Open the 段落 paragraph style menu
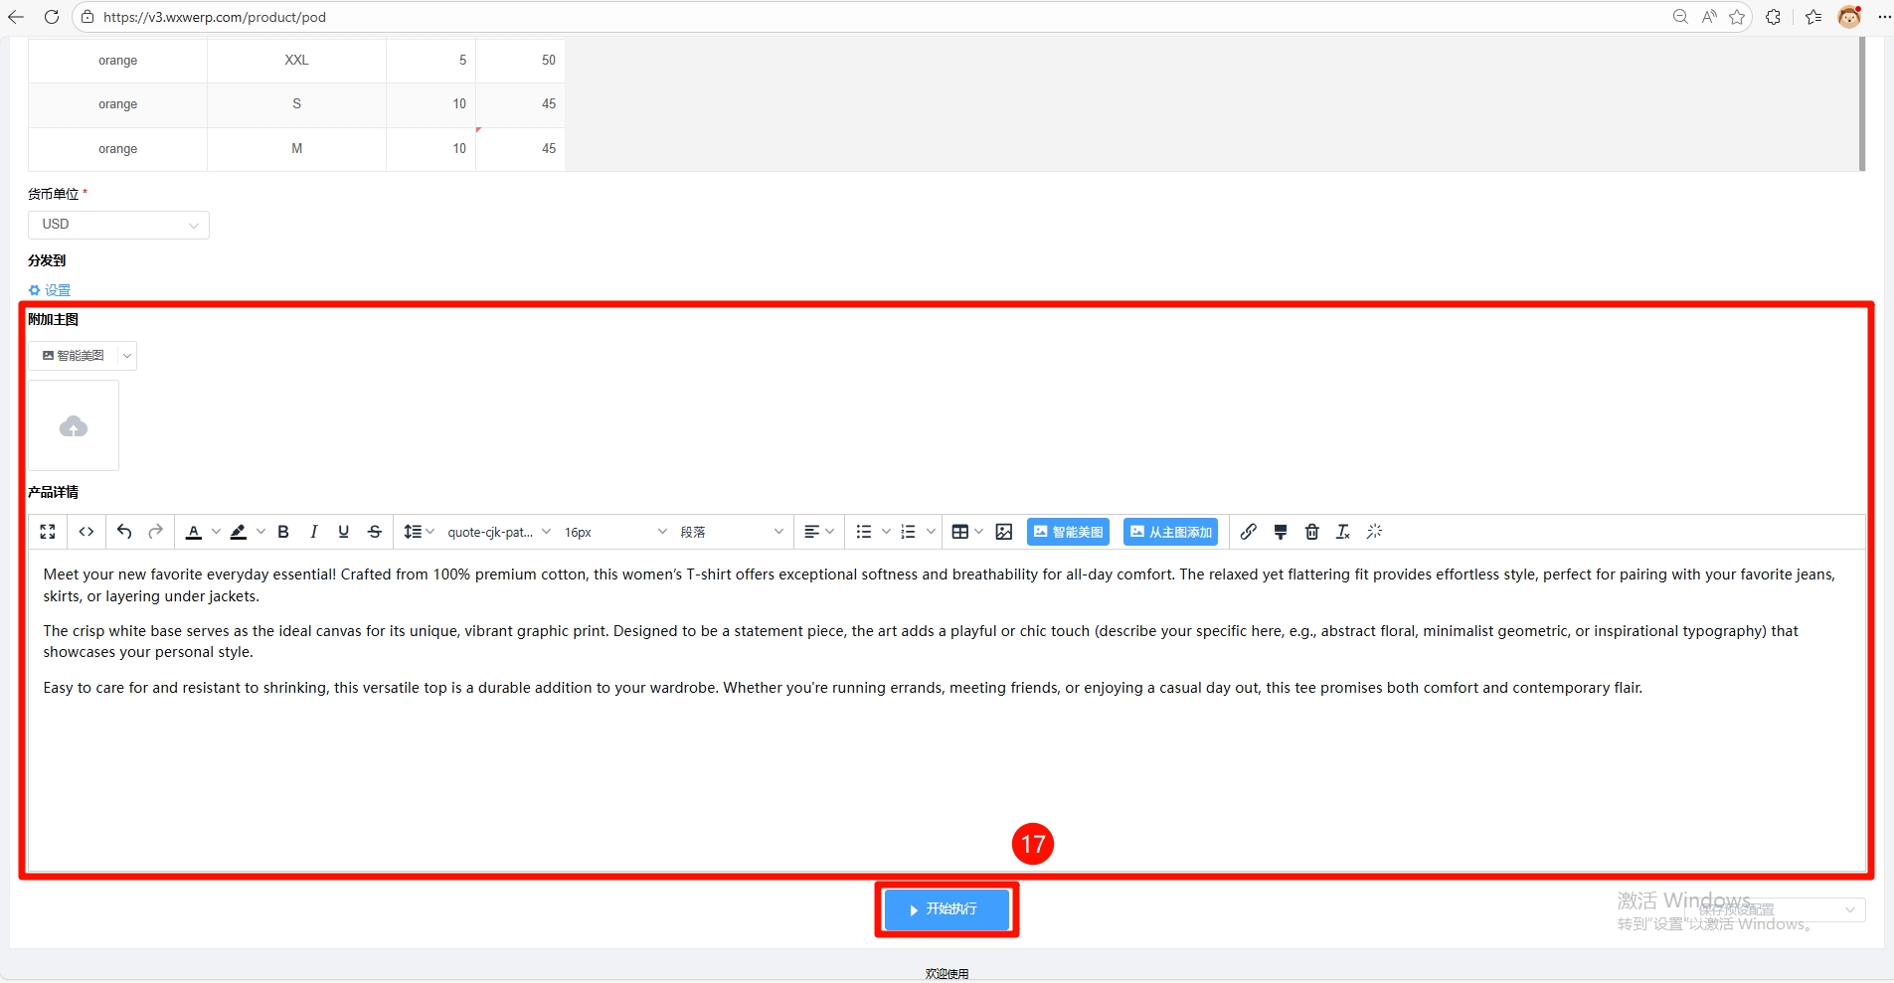This screenshot has height=983, width=1894. (732, 532)
